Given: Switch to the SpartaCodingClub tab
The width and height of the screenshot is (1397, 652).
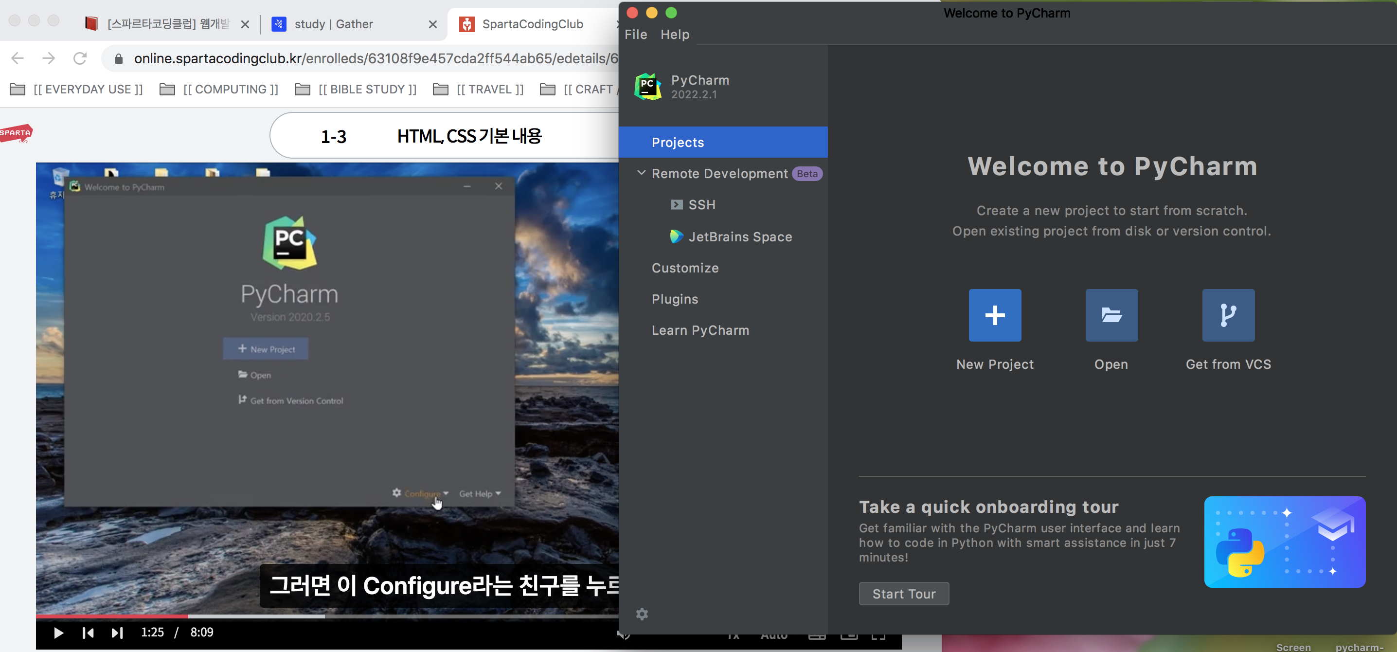Looking at the screenshot, I should [533, 24].
